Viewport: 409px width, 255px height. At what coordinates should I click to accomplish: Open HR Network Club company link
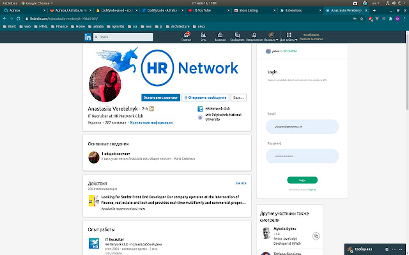(x=214, y=108)
